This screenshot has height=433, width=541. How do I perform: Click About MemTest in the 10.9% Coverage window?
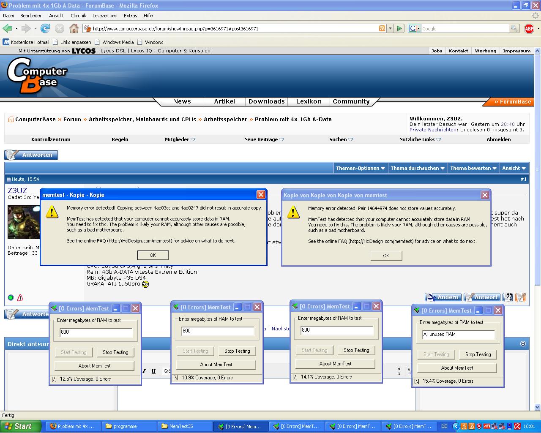pos(216,364)
